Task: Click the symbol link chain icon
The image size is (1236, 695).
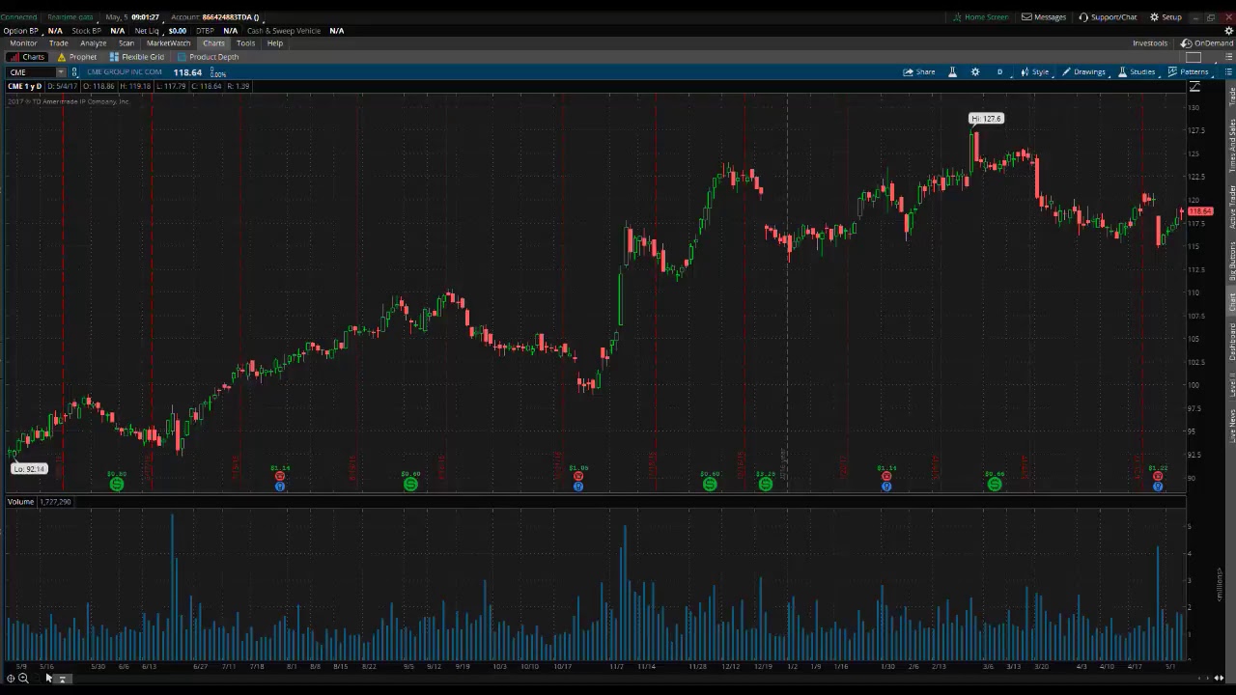Action: pyautogui.click(x=74, y=72)
